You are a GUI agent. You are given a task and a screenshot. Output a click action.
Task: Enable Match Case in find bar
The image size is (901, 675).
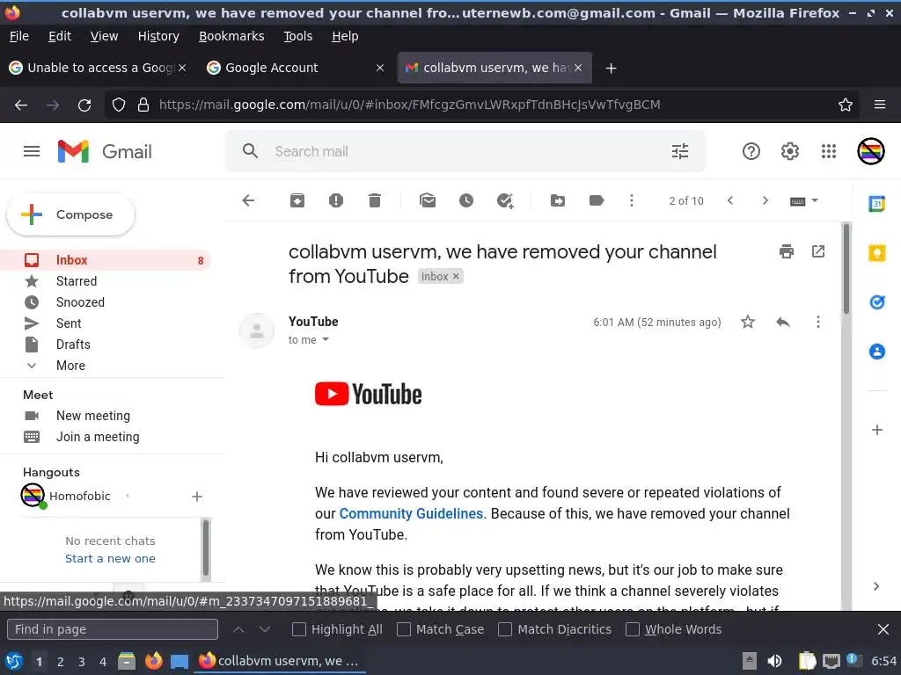pos(404,629)
